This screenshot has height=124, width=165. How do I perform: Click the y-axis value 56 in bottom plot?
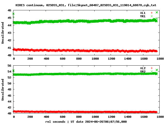pyautogui.click(x=9, y=66)
